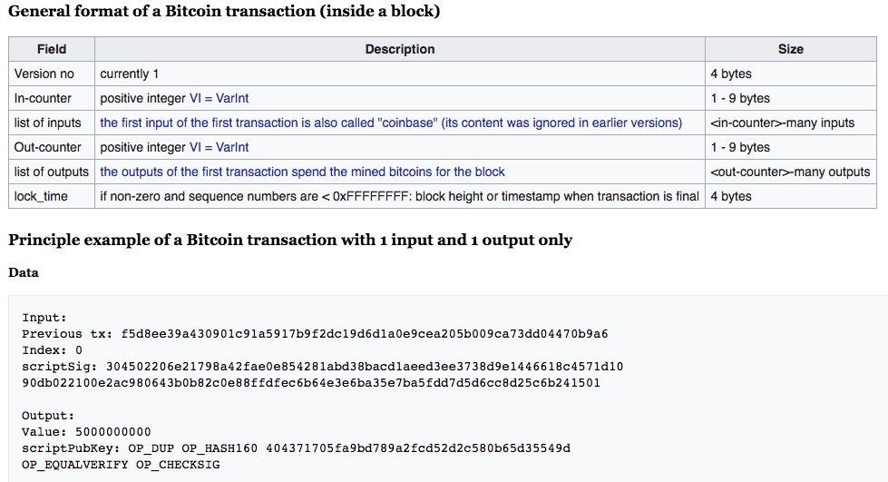
Task: Click the 'Size' column header
Action: click(791, 49)
